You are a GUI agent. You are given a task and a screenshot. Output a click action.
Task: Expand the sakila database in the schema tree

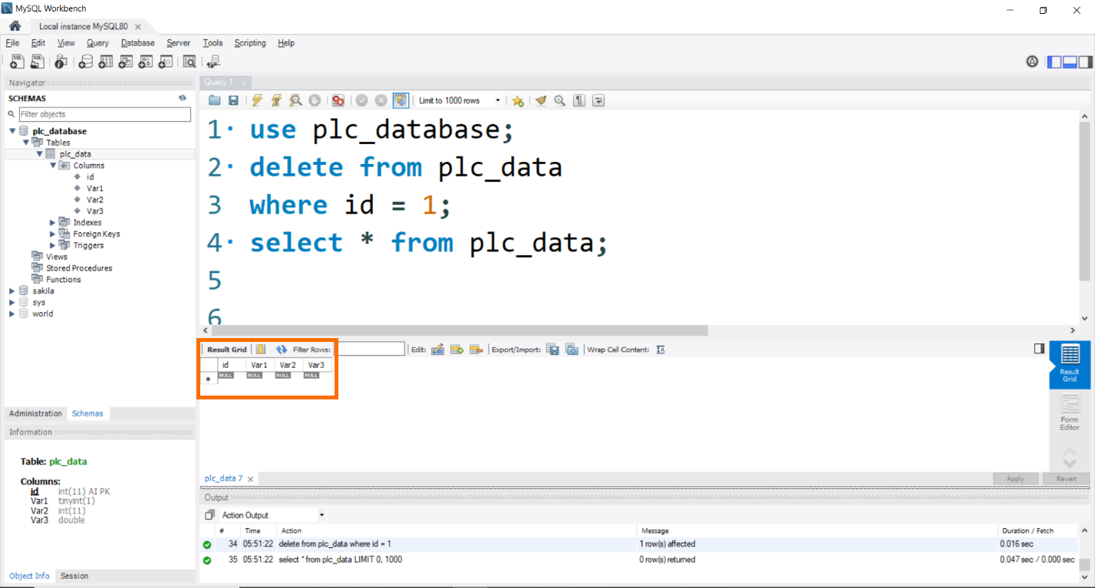point(11,291)
